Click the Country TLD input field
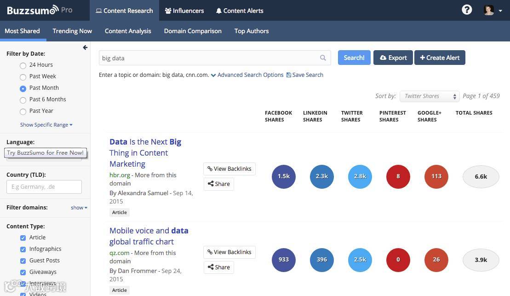510x296 pixels. pos(44,187)
